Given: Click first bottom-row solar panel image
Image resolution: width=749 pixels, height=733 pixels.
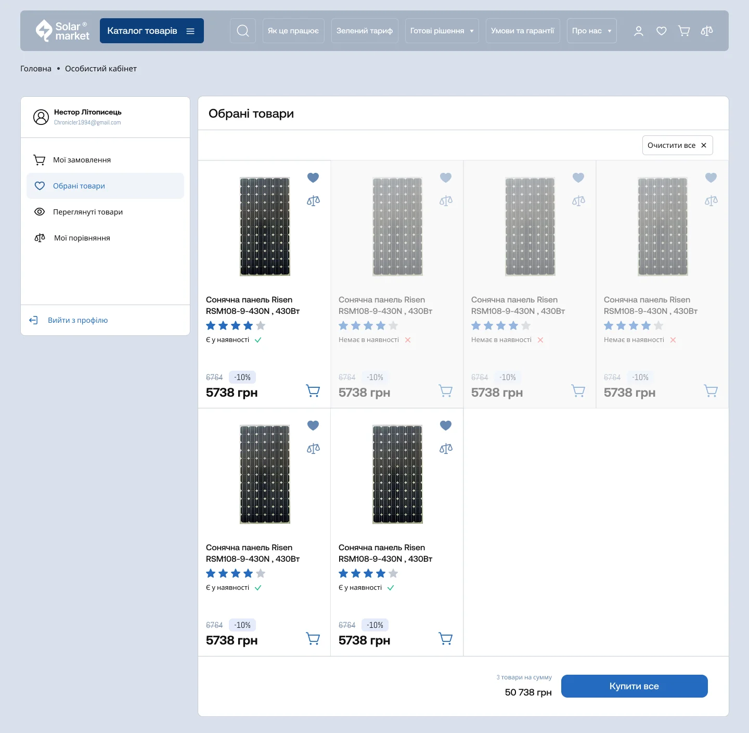Looking at the screenshot, I should click(265, 474).
